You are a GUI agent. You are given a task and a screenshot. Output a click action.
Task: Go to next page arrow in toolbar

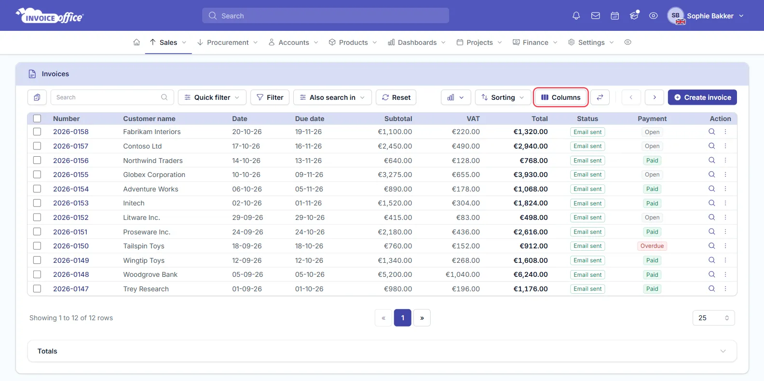[x=655, y=97]
